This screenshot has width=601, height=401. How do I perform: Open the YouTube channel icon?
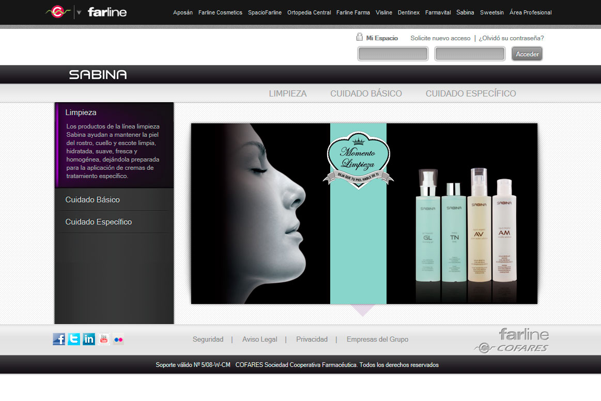103,339
